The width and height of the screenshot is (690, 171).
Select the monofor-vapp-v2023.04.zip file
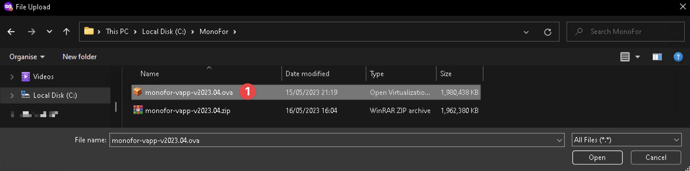(x=188, y=111)
